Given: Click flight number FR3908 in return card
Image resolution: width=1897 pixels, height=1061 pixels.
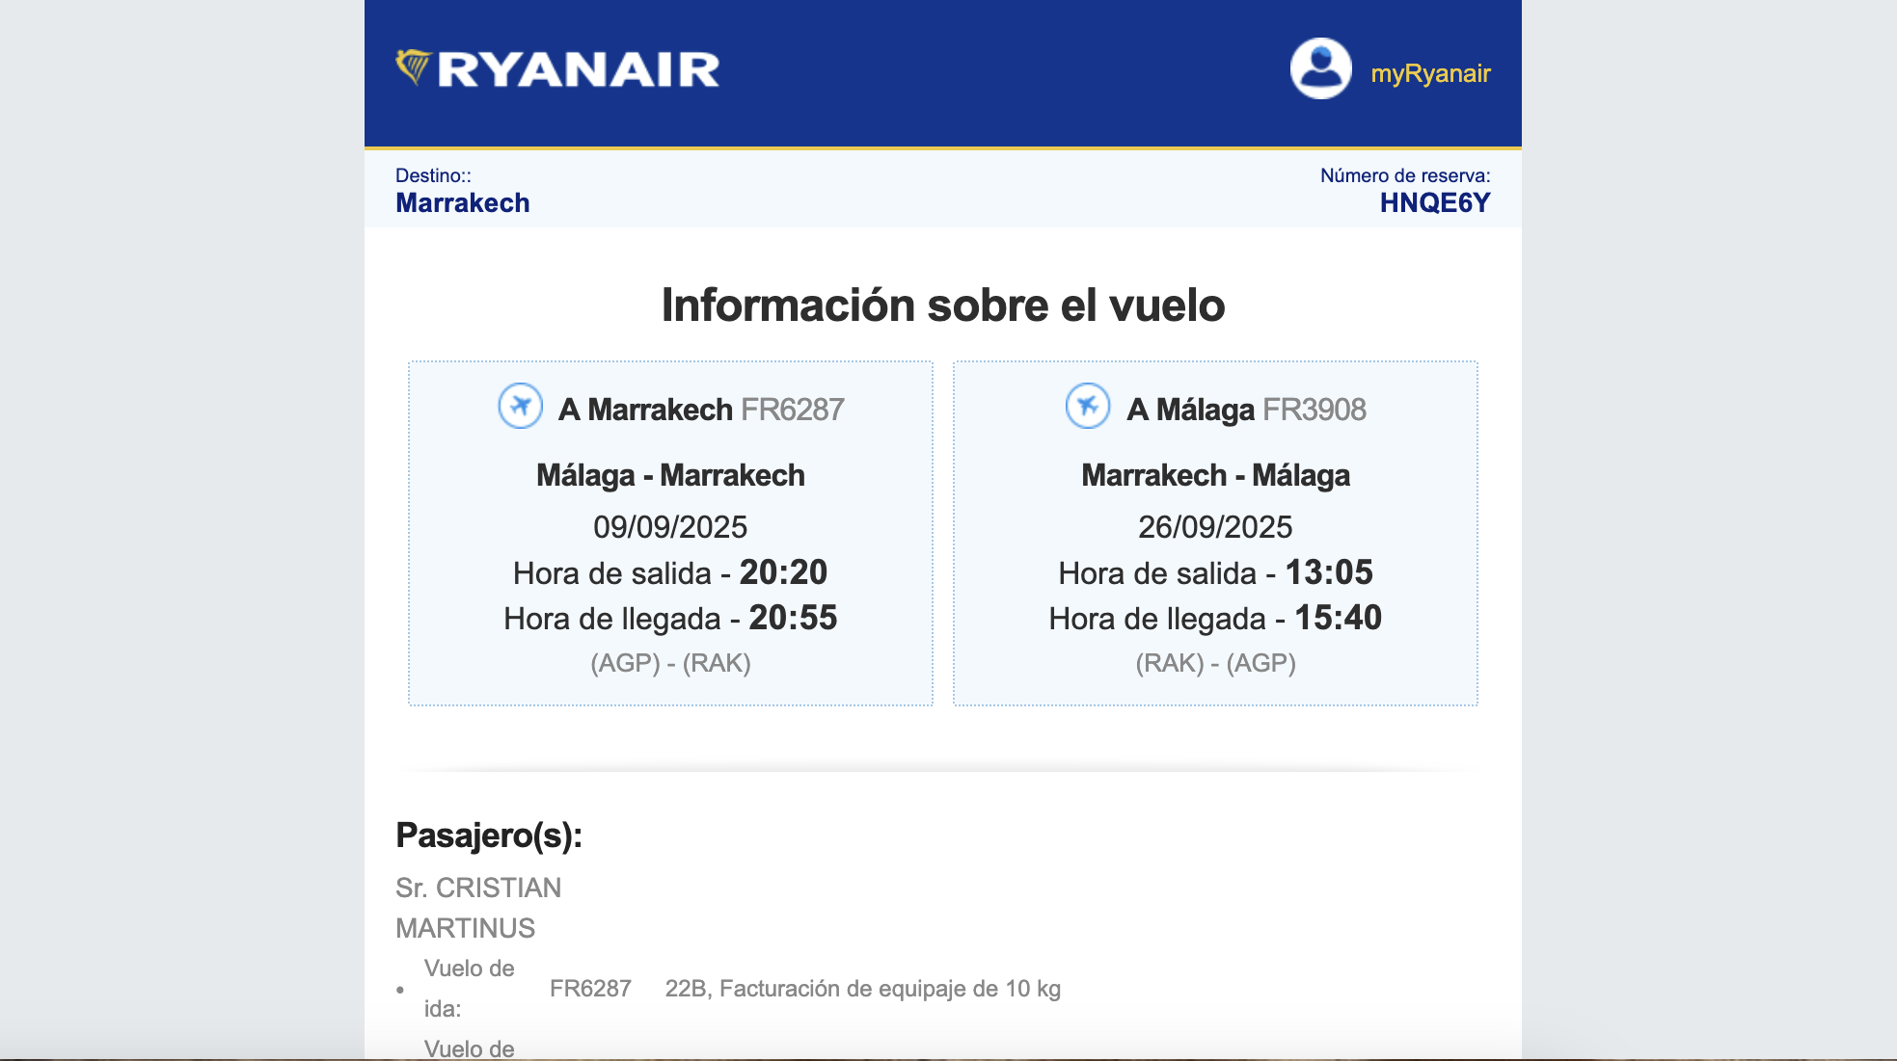Looking at the screenshot, I should point(1314,410).
